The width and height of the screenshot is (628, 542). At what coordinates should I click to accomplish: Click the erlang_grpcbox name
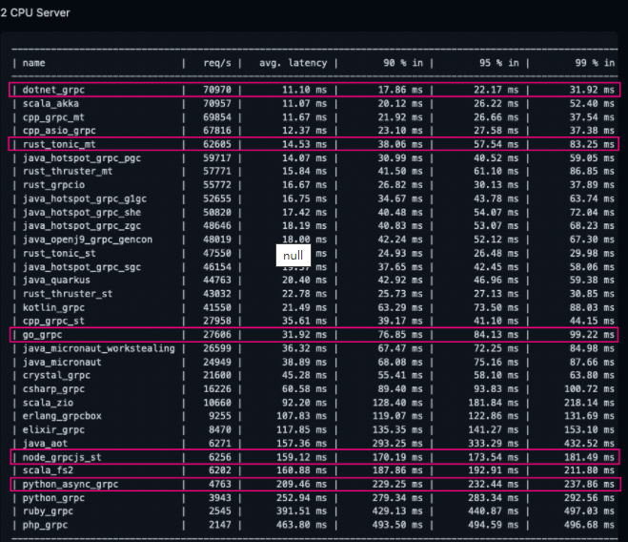[x=62, y=416]
